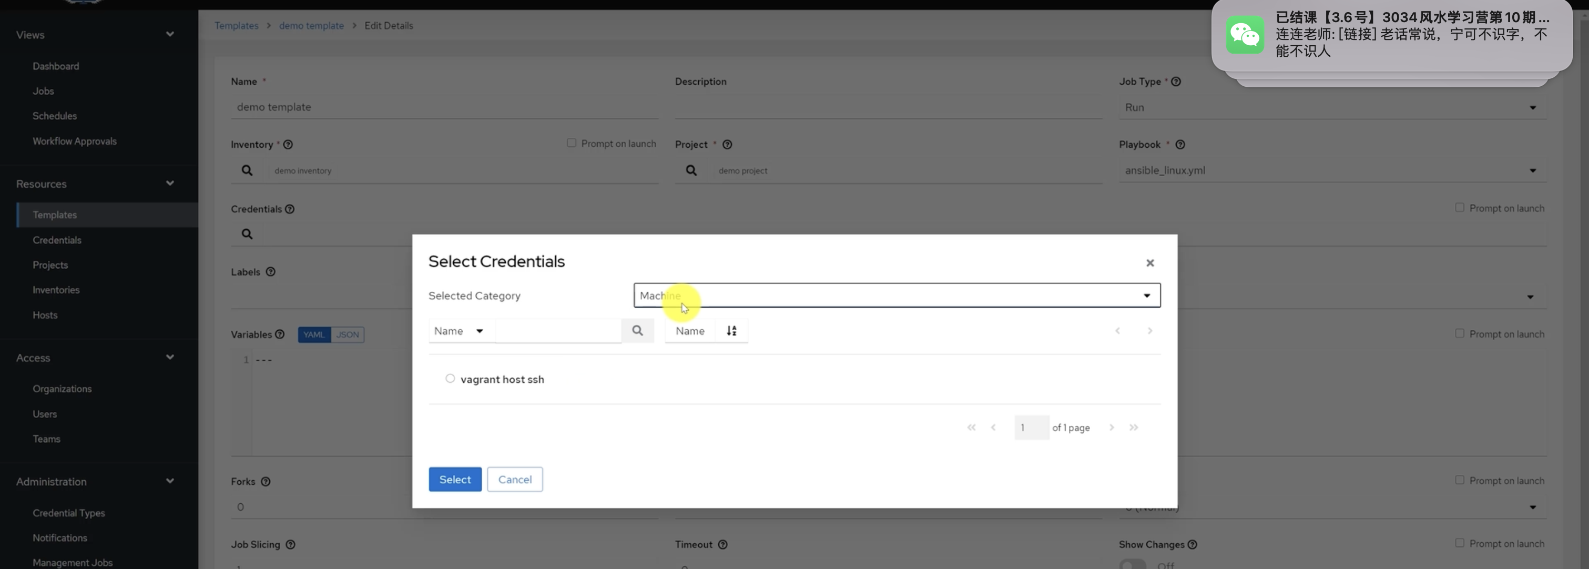The image size is (1589, 569).
Task: Open the Selected Category Machine dropdown
Action: [897, 296]
